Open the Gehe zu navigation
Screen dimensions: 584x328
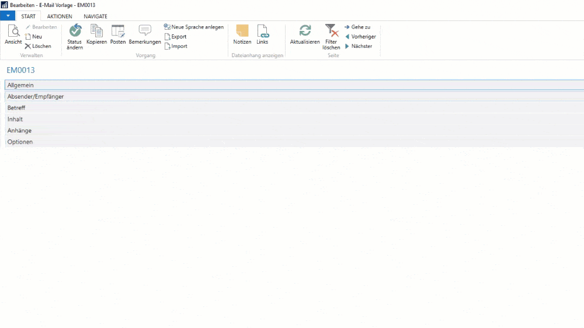pyautogui.click(x=357, y=27)
